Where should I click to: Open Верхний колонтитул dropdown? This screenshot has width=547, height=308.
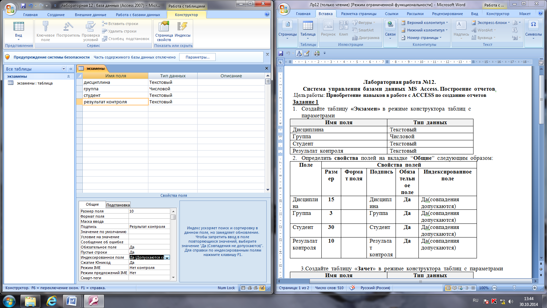tap(424, 23)
